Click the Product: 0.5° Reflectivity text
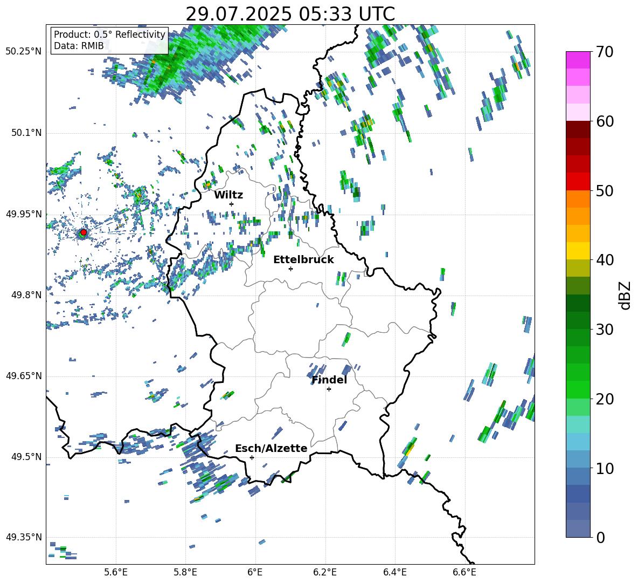 tap(109, 35)
